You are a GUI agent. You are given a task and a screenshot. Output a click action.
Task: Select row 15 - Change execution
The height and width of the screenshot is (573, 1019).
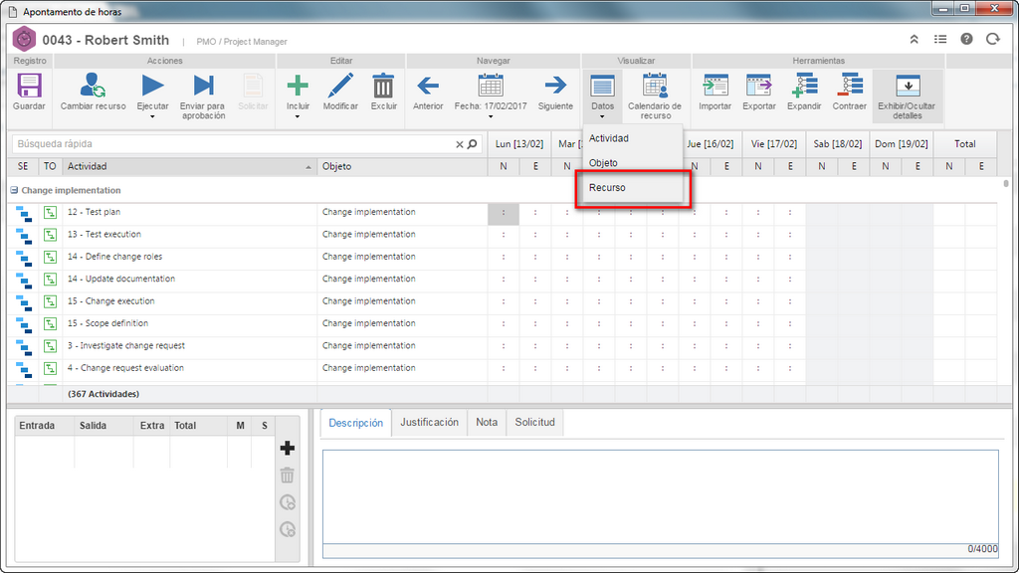point(502,301)
